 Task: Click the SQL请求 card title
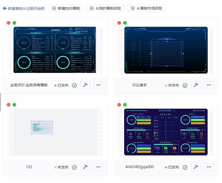[x=139, y=85]
